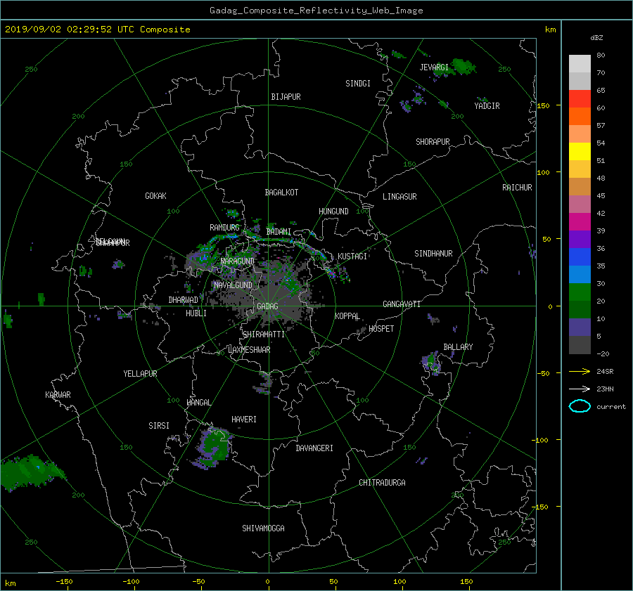Click the HUNGUND city label
The height and width of the screenshot is (591, 633).
click(x=333, y=212)
